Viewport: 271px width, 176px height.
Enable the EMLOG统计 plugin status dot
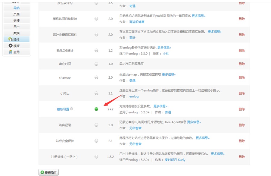click(x=96, y=50)
